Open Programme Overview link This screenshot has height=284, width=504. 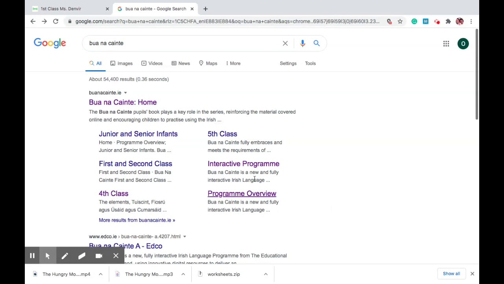(242, 194)
